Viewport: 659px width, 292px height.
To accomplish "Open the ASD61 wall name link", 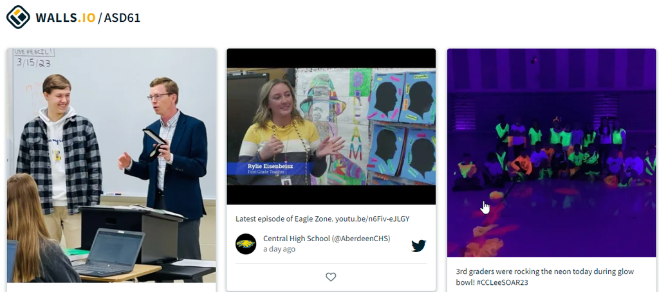I will coord(122,18).
